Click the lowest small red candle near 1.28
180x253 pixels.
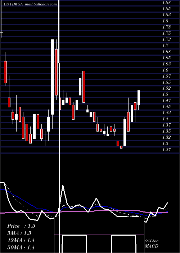[121, 147]
